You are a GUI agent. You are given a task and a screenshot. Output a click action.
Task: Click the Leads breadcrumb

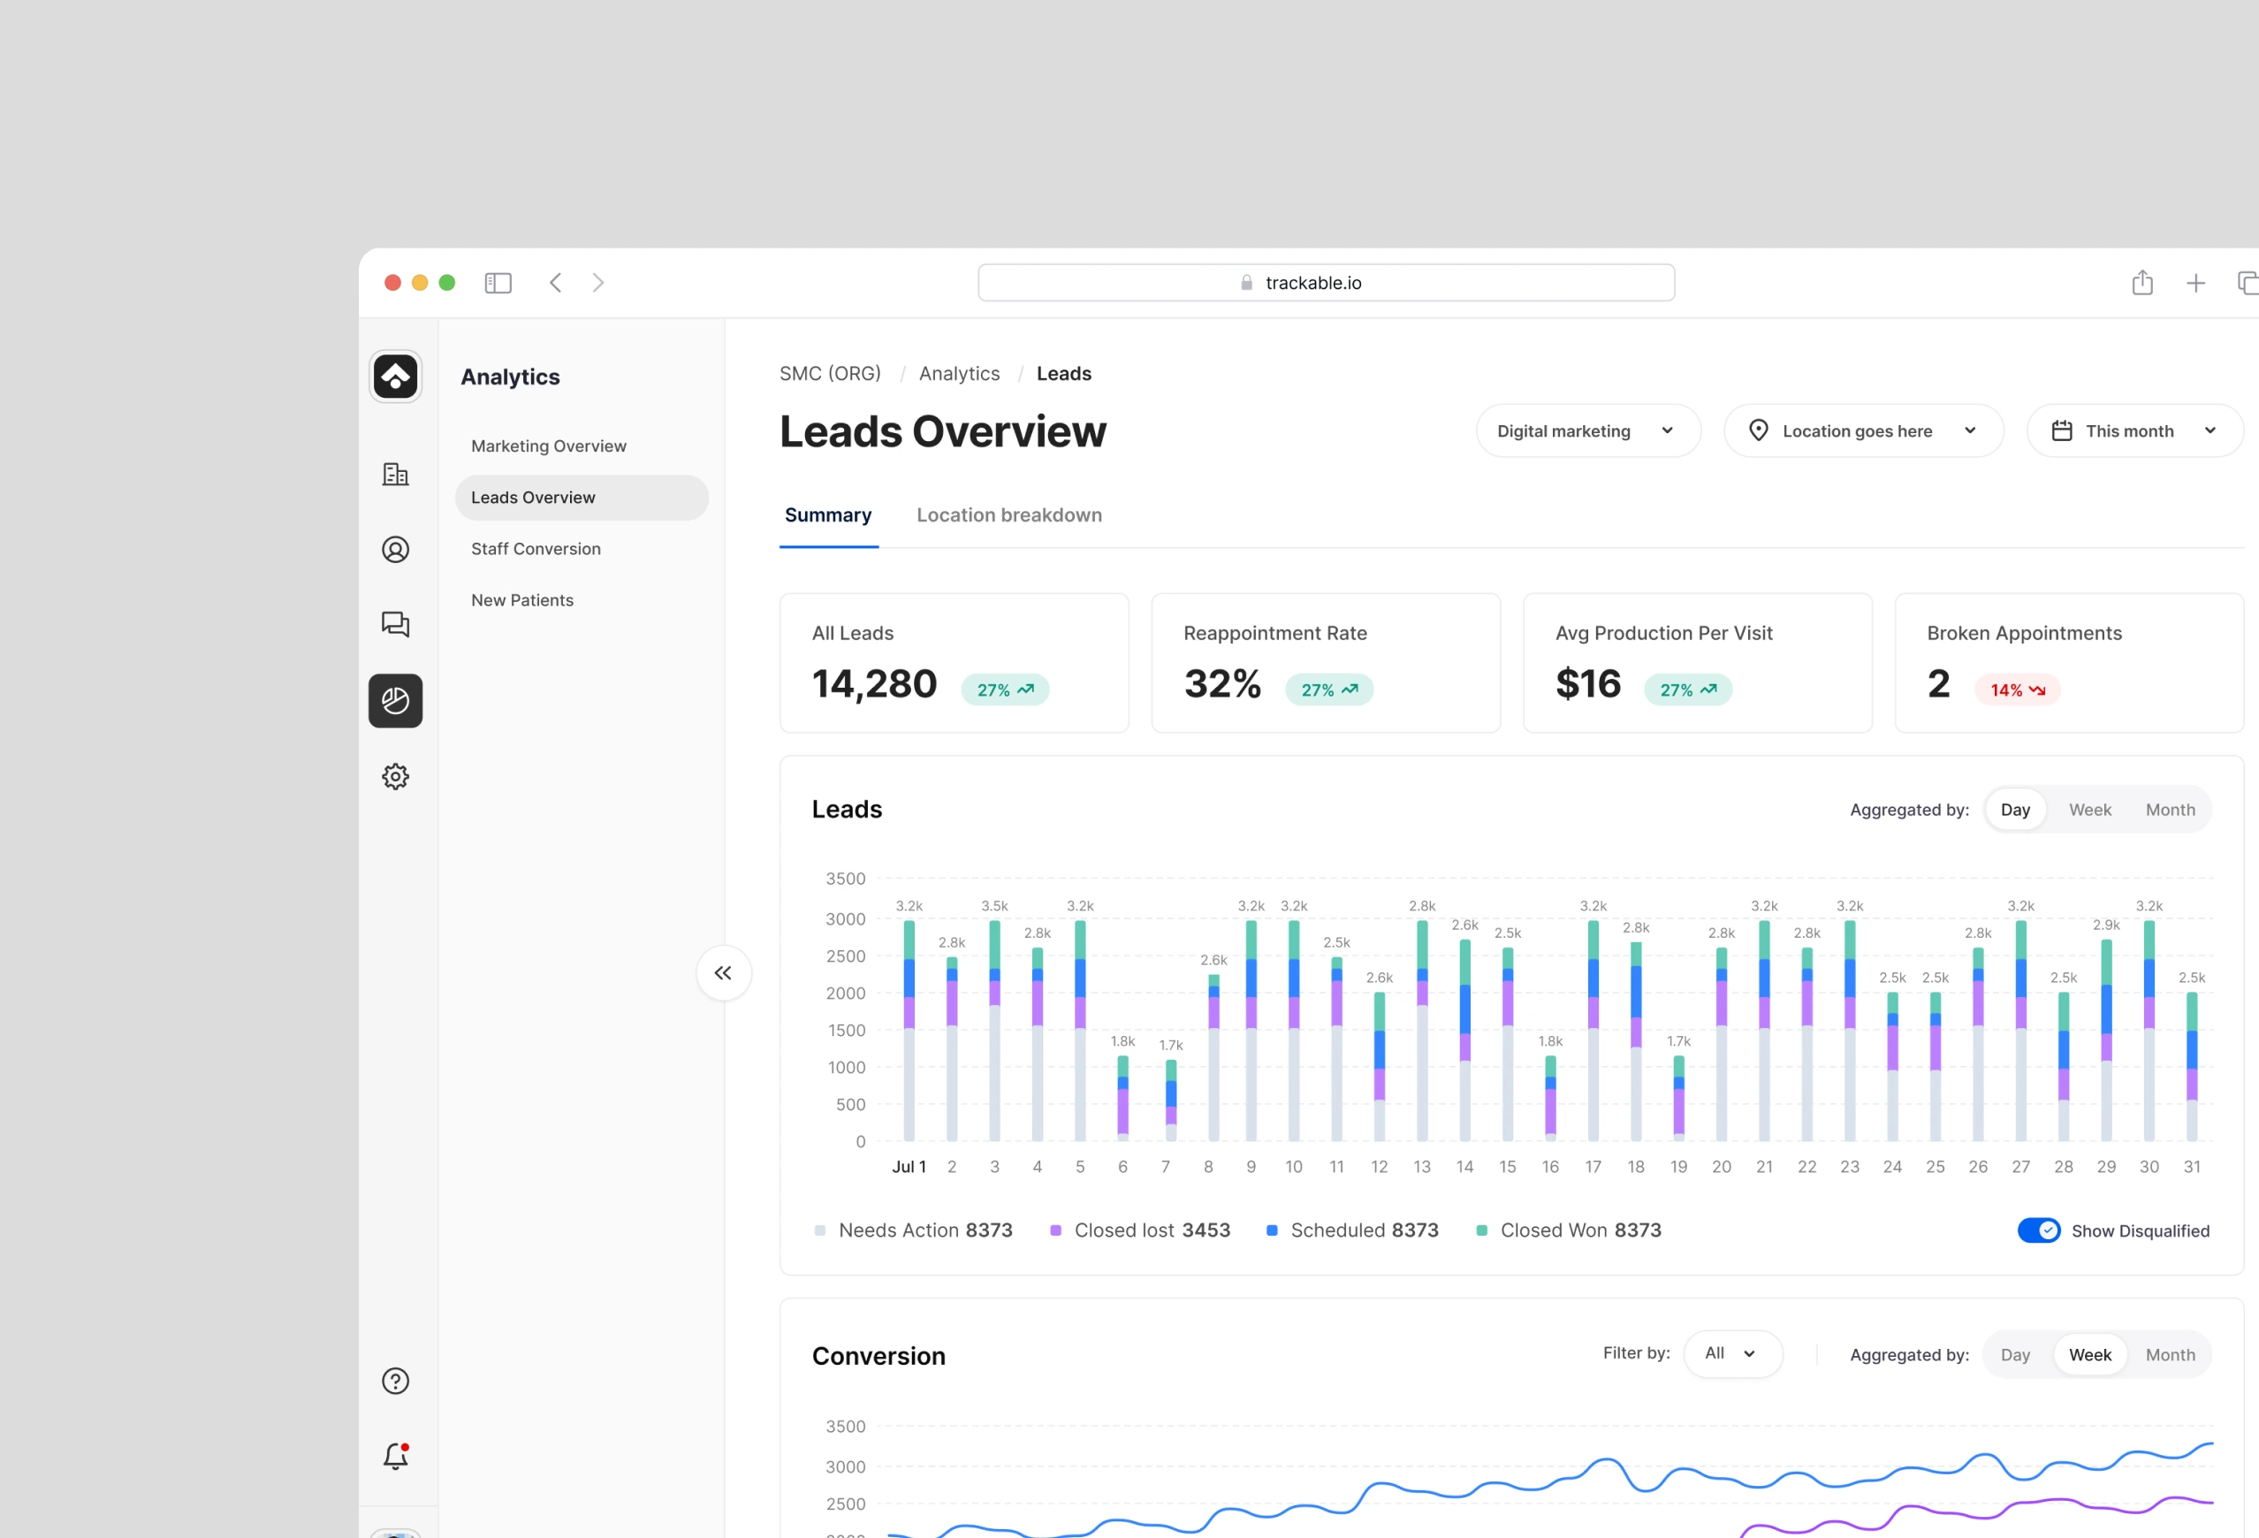pyautogui.click(x=1063, y=373)
